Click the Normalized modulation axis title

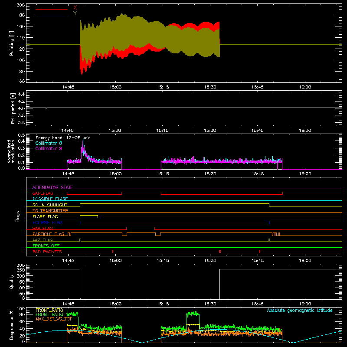[x=11, y=151]
